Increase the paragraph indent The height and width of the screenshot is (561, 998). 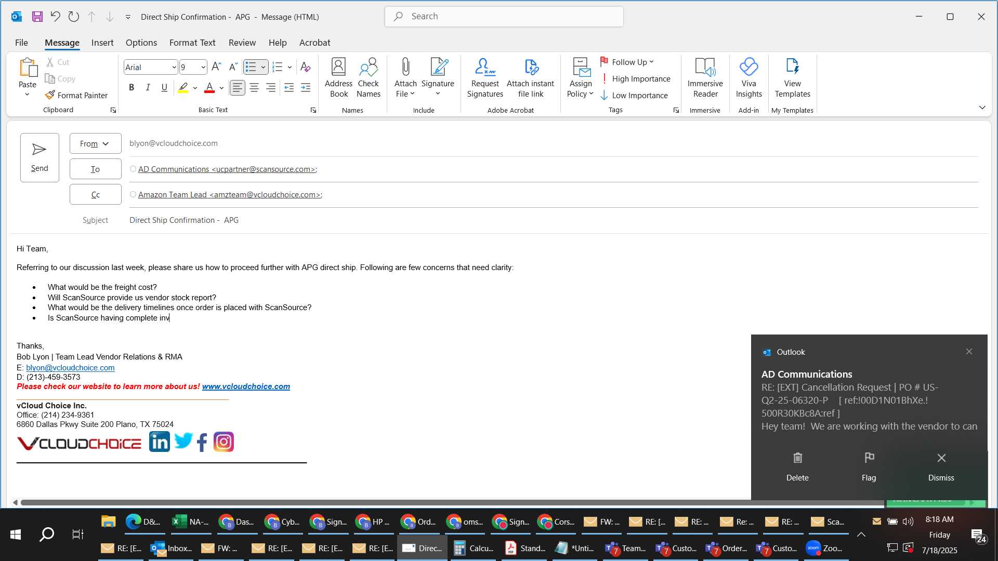coord(306,88)
